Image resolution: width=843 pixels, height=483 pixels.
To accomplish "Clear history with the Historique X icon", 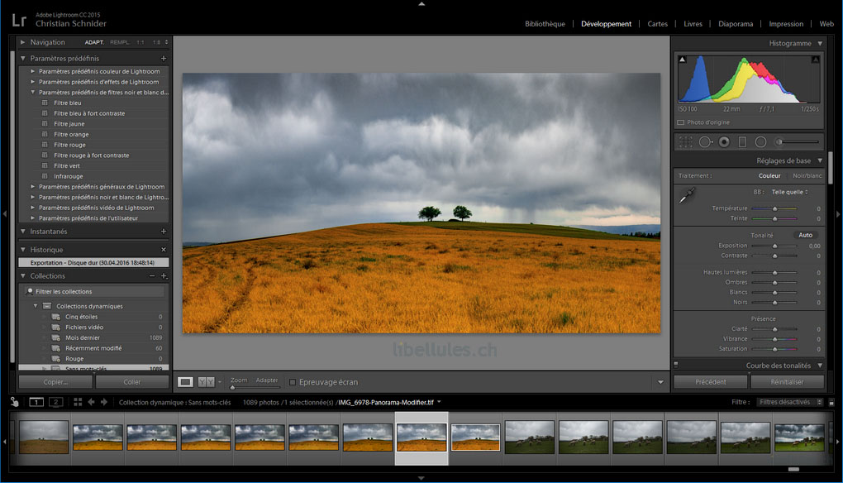I will pyautogui.click(x=164, y=250).
